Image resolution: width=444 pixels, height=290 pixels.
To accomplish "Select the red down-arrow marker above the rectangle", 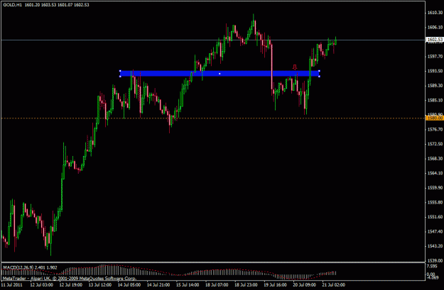I will pyautogui.click(x=295, y=67).
